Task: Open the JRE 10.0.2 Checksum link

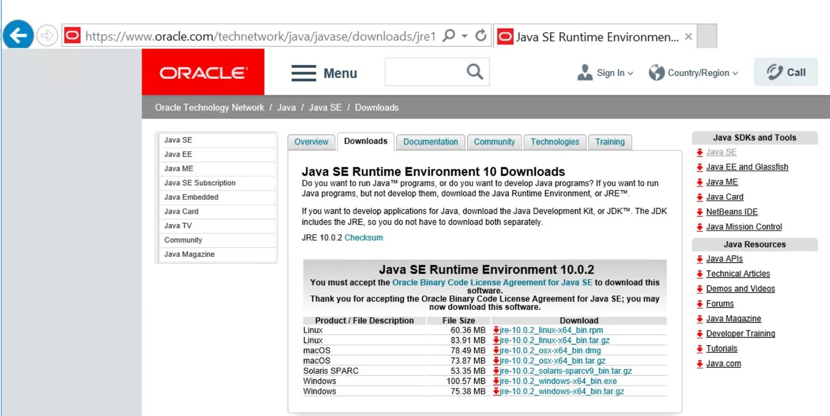Action: [364, 237]
